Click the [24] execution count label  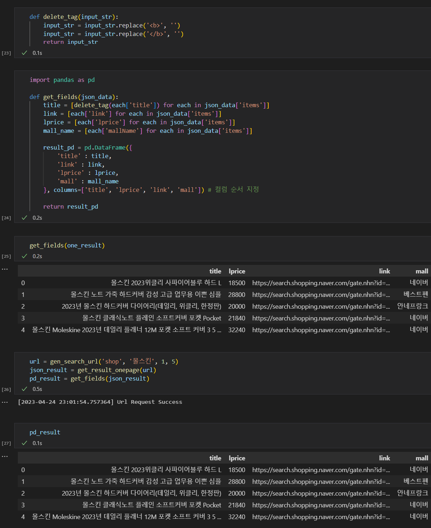[6, 218]
